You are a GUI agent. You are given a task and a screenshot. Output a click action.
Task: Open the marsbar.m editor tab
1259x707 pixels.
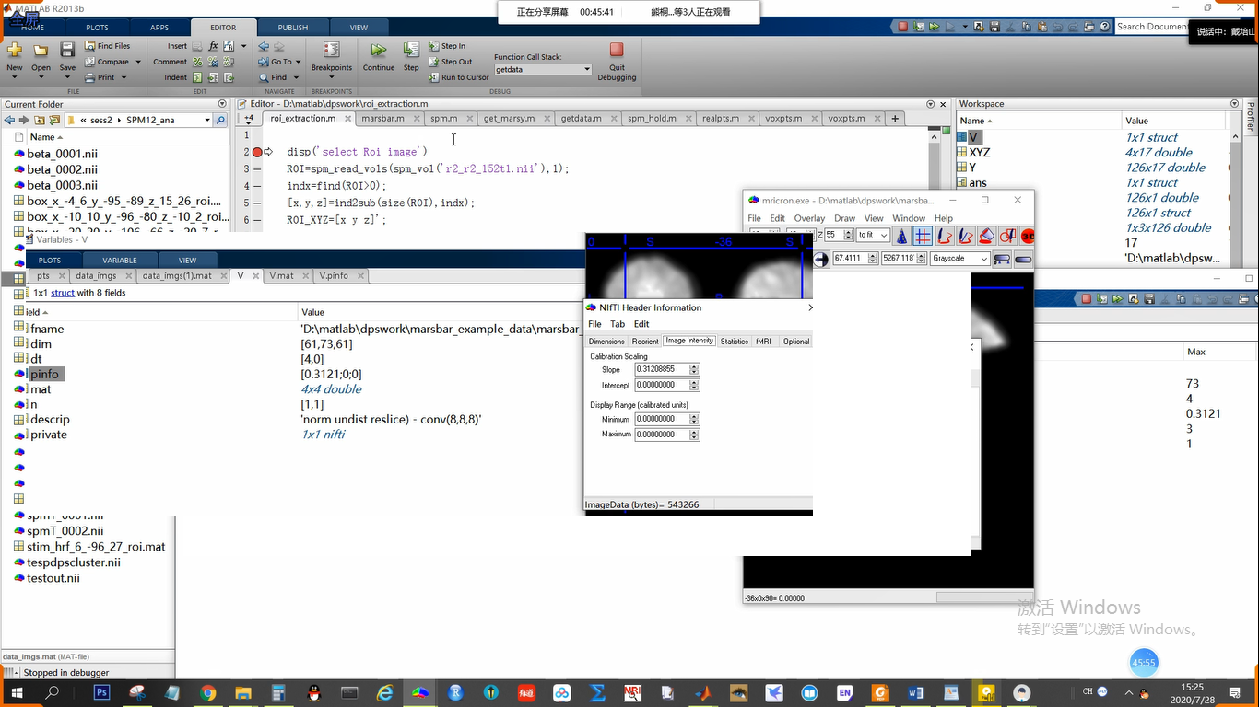(x=382, y=118)
